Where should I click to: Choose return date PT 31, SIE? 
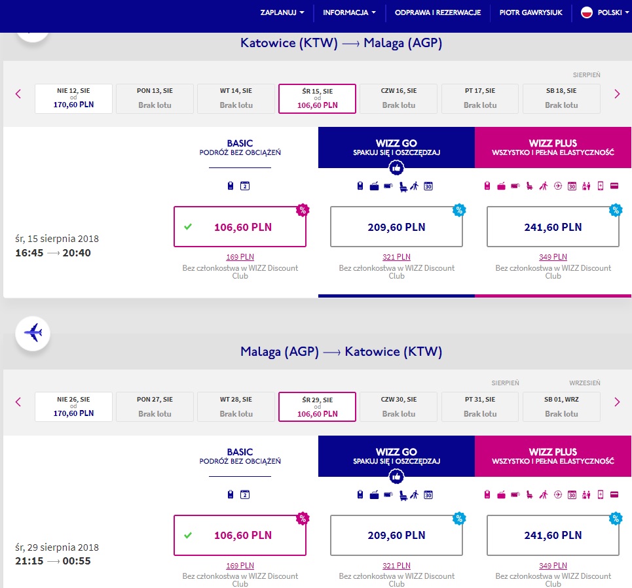coord(480,407)
